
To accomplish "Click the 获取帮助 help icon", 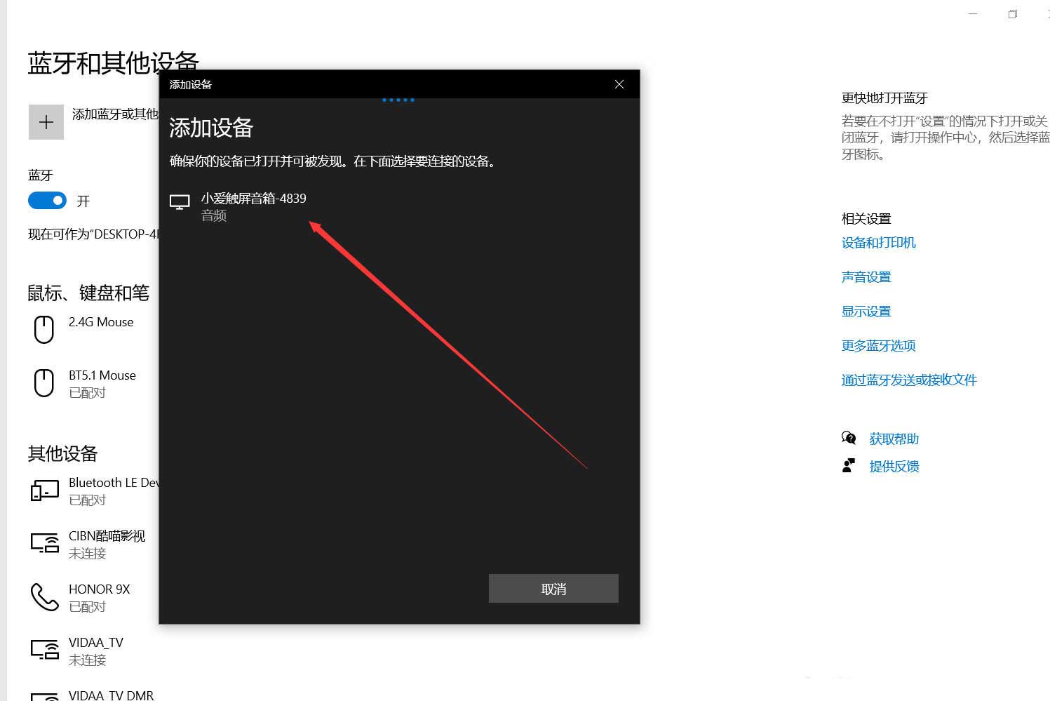I will tap(849, 437).
